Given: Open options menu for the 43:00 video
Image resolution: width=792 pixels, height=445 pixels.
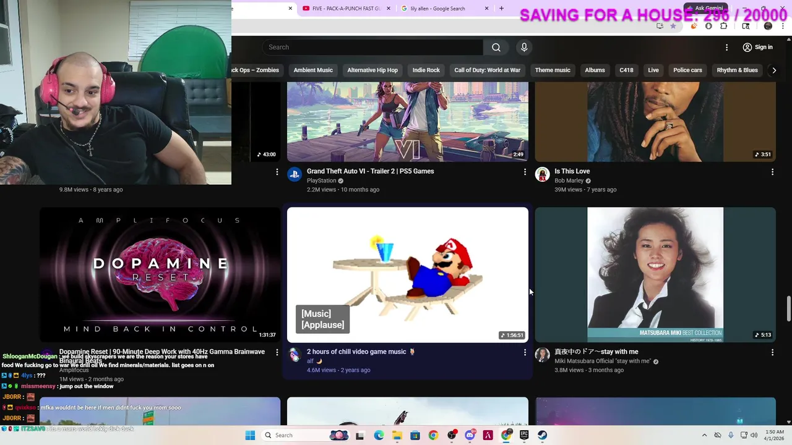Looking at the screenshot, I should (x=277, y=172).
